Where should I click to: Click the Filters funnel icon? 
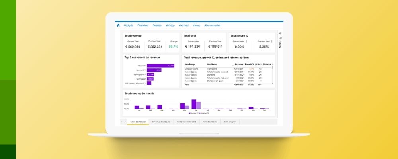[x=280, y=38]
